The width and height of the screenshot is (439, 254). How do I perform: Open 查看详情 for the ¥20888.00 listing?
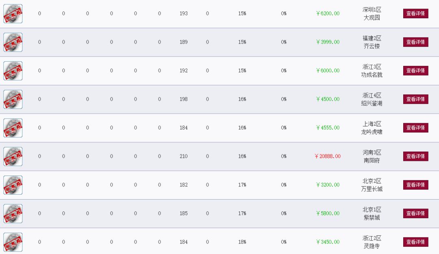coord(415,156)
